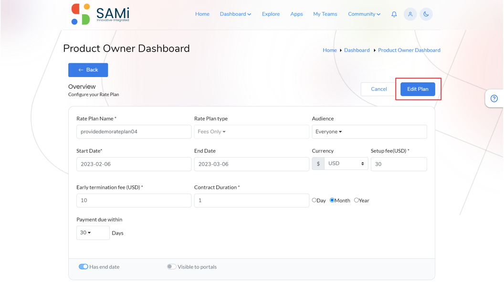504x288 pixels.
Task: Click the SAMi logo
Action: pos(100,14)
